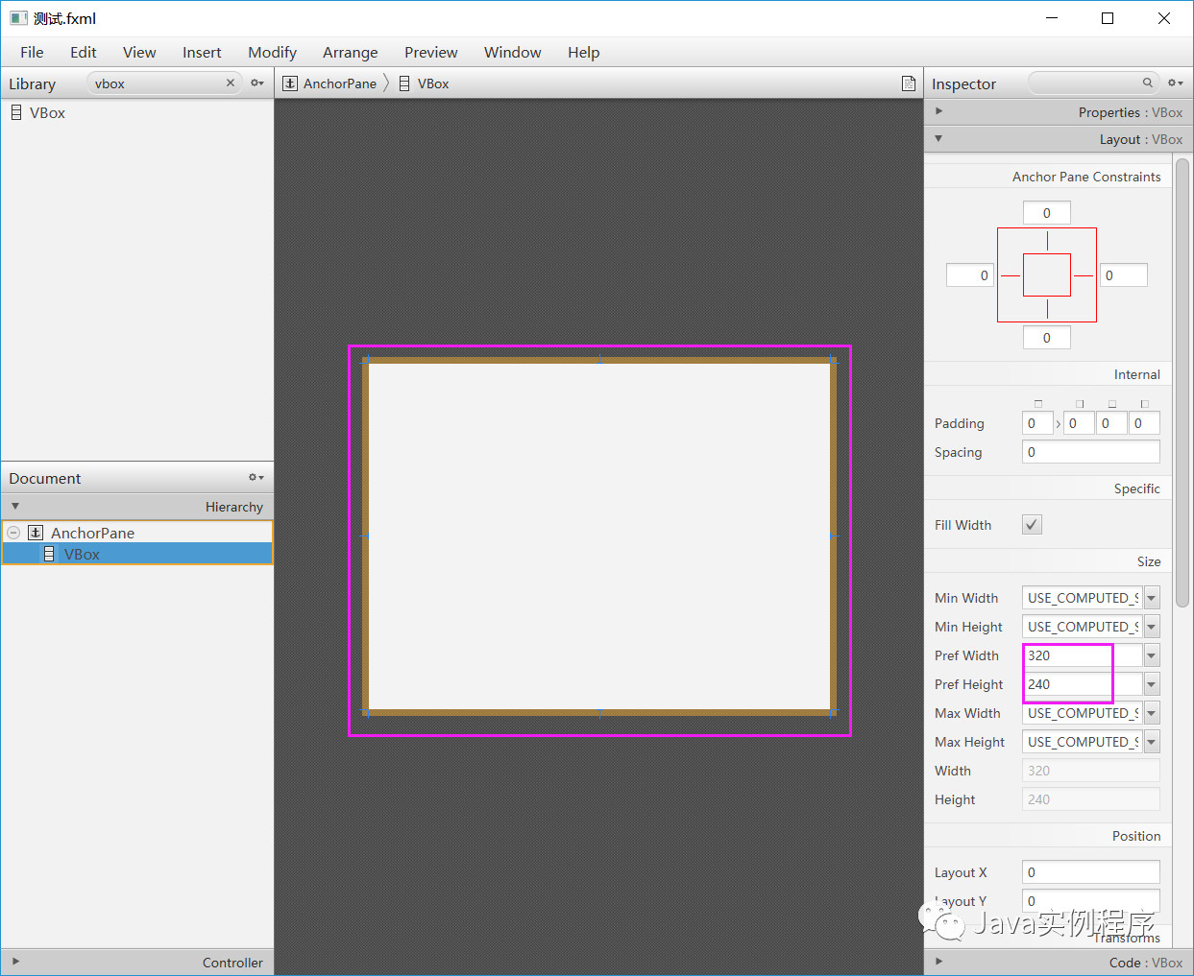1194x976 pixels.
Task: Open the Min Width dropdown arrow
Action: pyautogui.click(x=1151, y=598)
